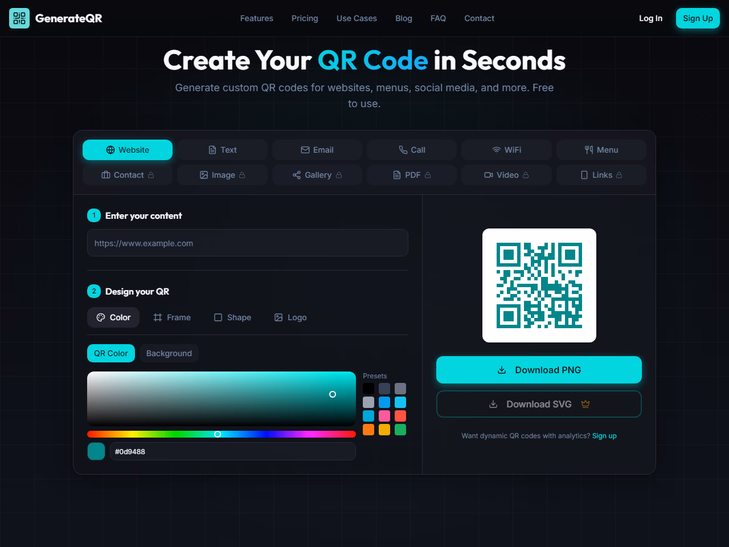Select the locked Gallery QR type
This screenshot has width=729, height=547.
317,175
